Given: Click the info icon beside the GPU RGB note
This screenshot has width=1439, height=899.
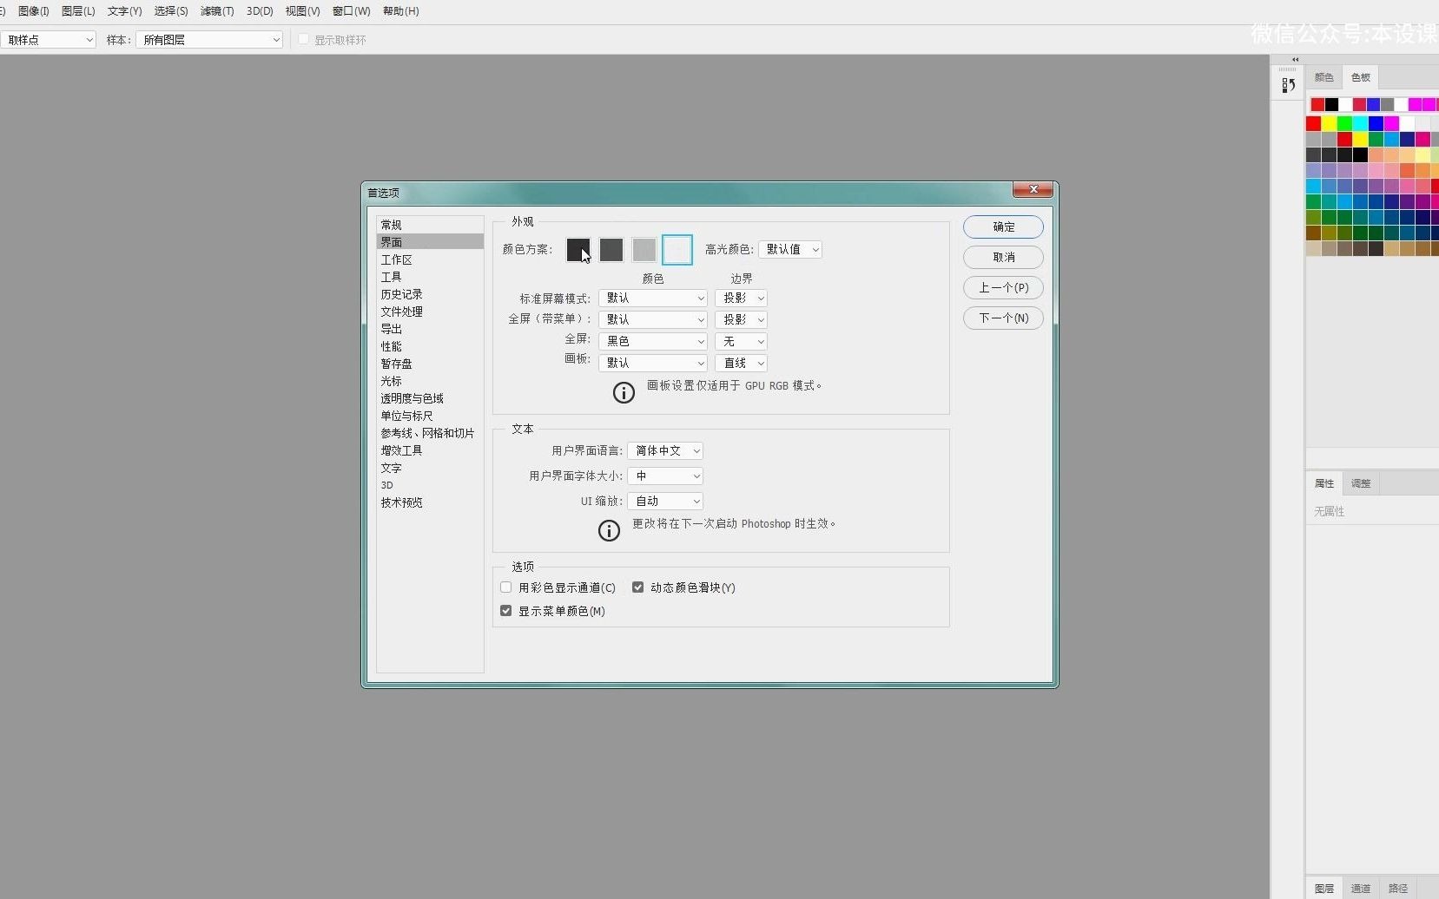Looking at the screenshot, I should (x=624, y=392).
